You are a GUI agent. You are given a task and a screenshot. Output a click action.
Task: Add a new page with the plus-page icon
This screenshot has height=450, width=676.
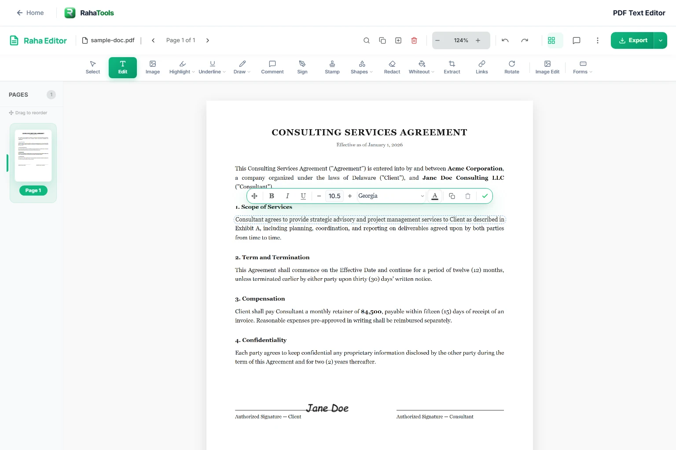(x=398, y=40)
